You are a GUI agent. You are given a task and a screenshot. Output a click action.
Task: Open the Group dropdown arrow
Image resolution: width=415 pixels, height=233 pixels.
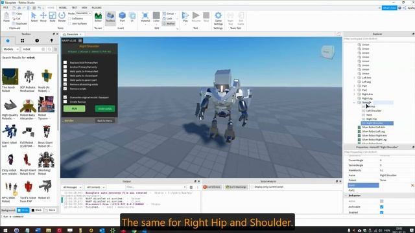pos(176,14)
